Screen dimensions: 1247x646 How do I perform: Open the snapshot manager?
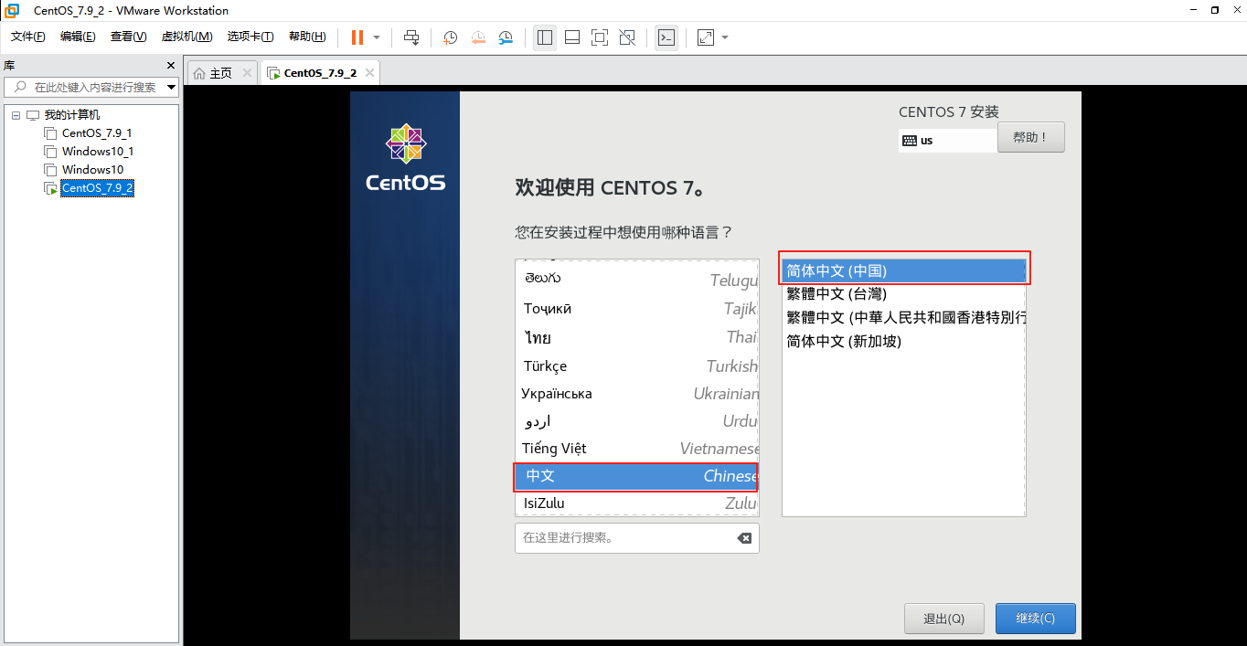coord(506,37)
